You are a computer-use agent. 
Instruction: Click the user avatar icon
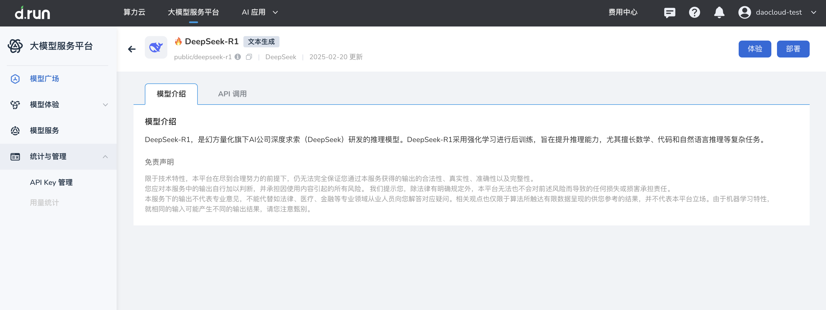point(744,12)
